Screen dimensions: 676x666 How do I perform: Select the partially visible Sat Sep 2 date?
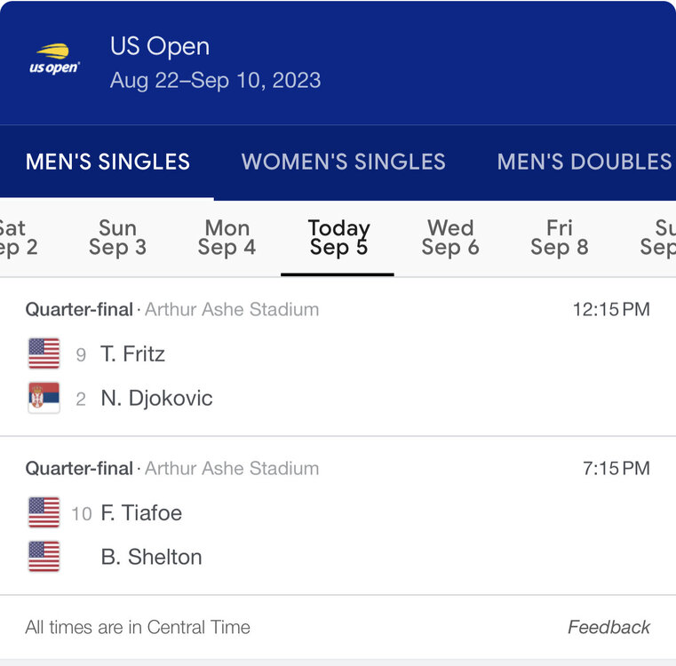tap(18, 238)
